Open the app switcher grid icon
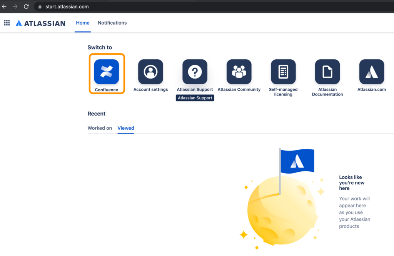Screen dimensions: 394x256 [7, 23]
